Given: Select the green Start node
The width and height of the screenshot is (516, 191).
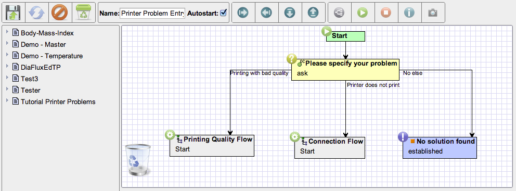Looking at the screenshot, I should pos(345,36).
